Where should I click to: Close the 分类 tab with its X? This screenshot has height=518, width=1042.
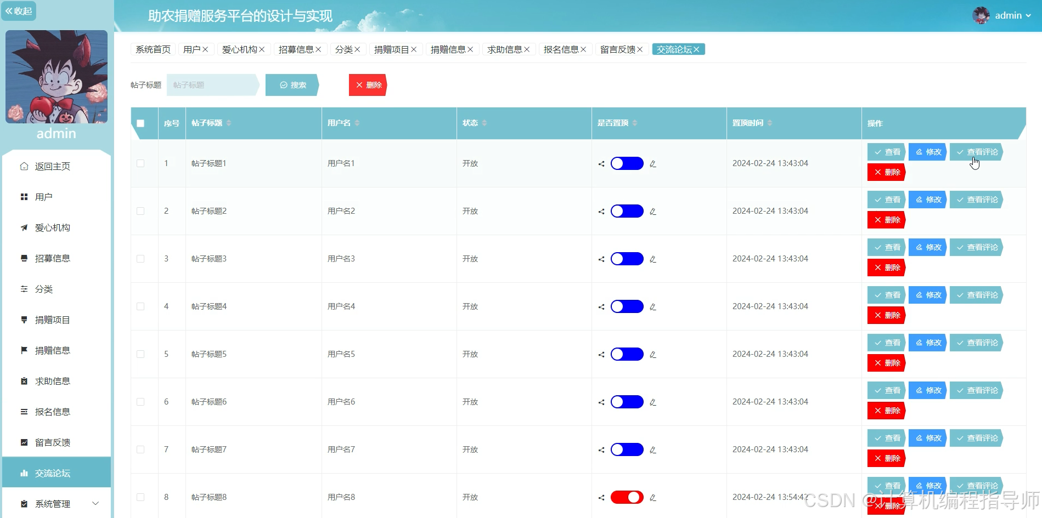pyautogui.click(x=357, y=49)
